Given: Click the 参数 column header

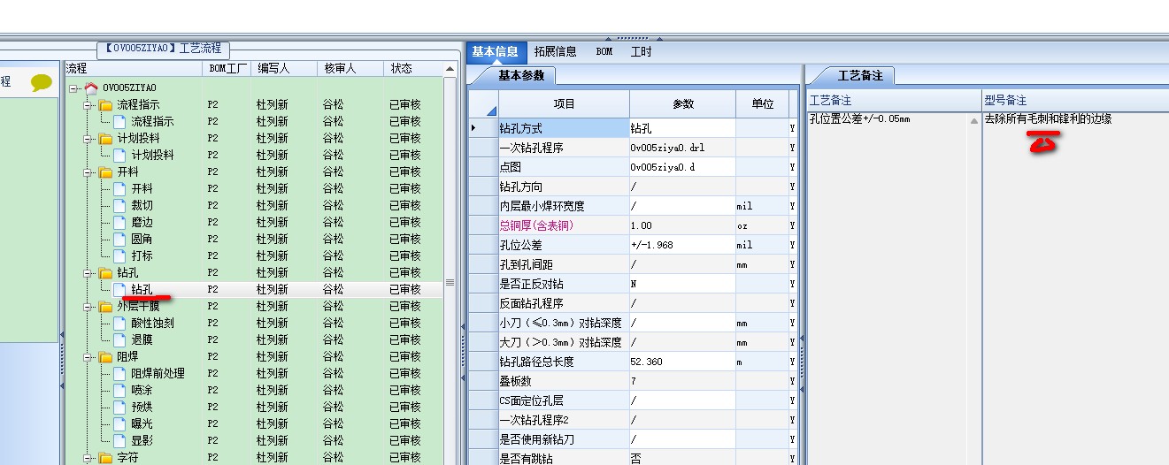Looking at the screenshot, I should (x=682, y=103).
